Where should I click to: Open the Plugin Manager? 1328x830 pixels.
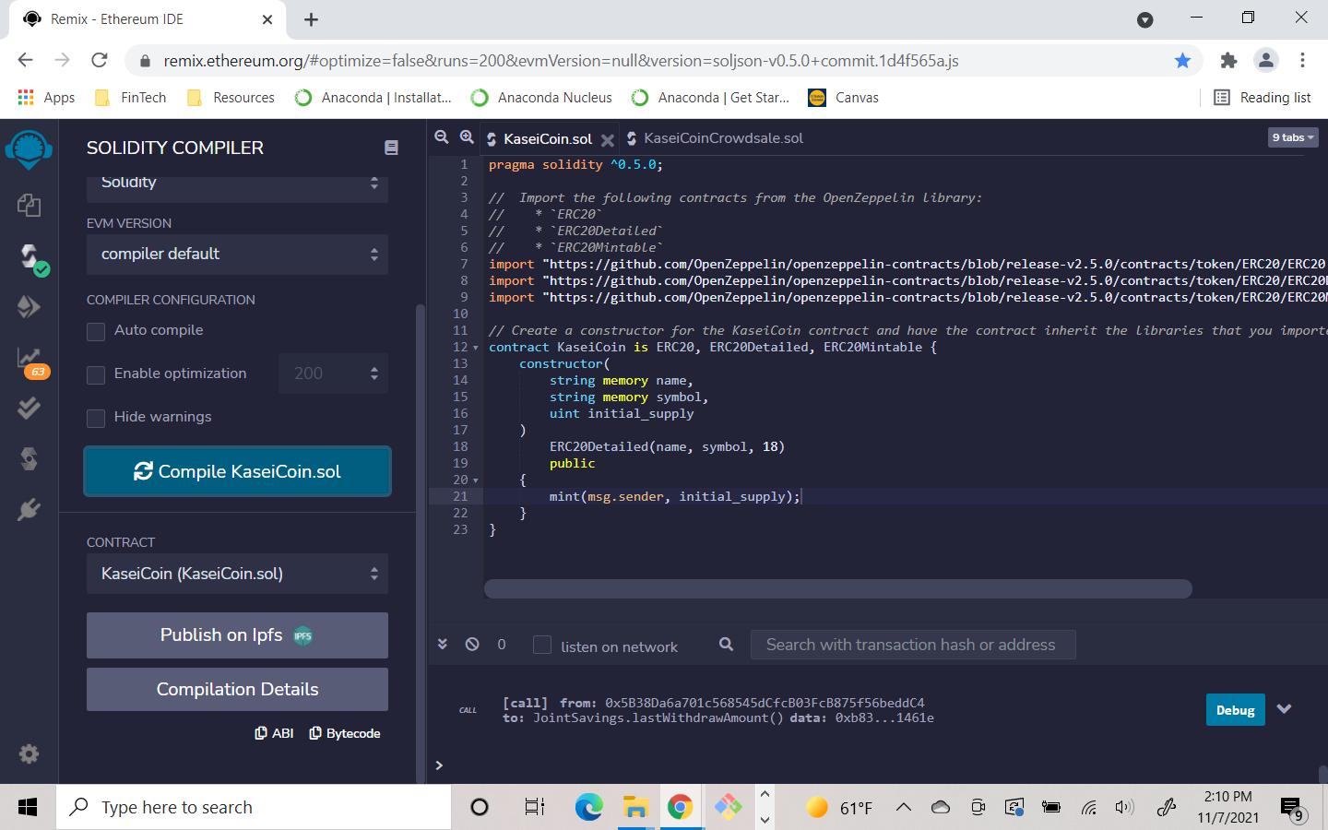tap(29, 509)
